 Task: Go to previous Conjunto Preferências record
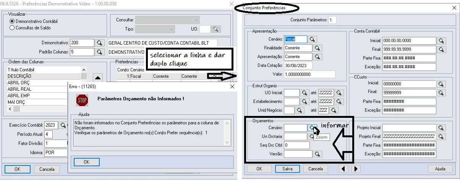coord(343,169)
